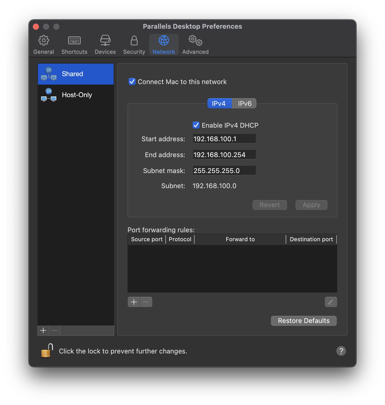Viewport: 385px width, 405px height.
Task: Click the Destination port column header
Action: [x=311, y=239]
